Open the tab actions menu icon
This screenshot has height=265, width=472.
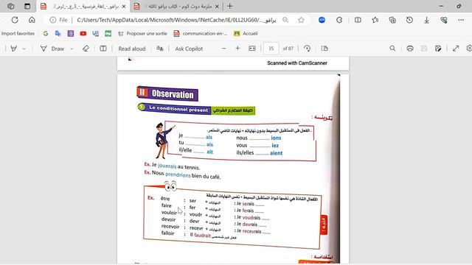click(x=27, y=6)
